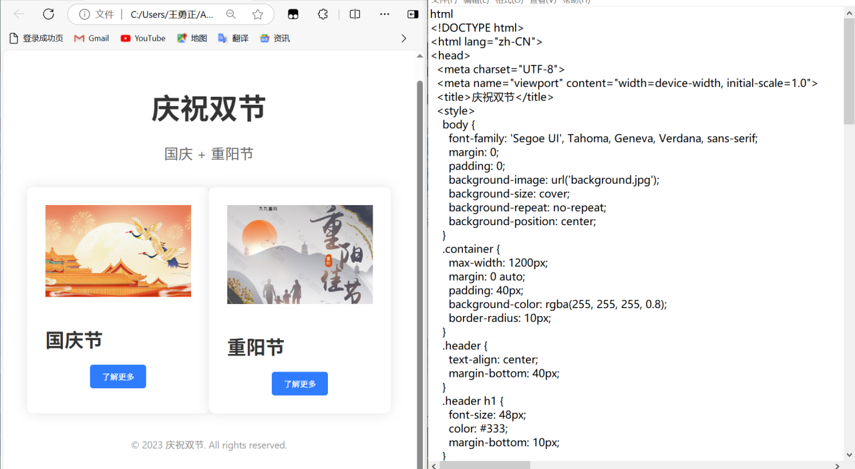Click the meta viewport line in Notepad
Viewport: 855px width, 469px height.
coord(627,83)
